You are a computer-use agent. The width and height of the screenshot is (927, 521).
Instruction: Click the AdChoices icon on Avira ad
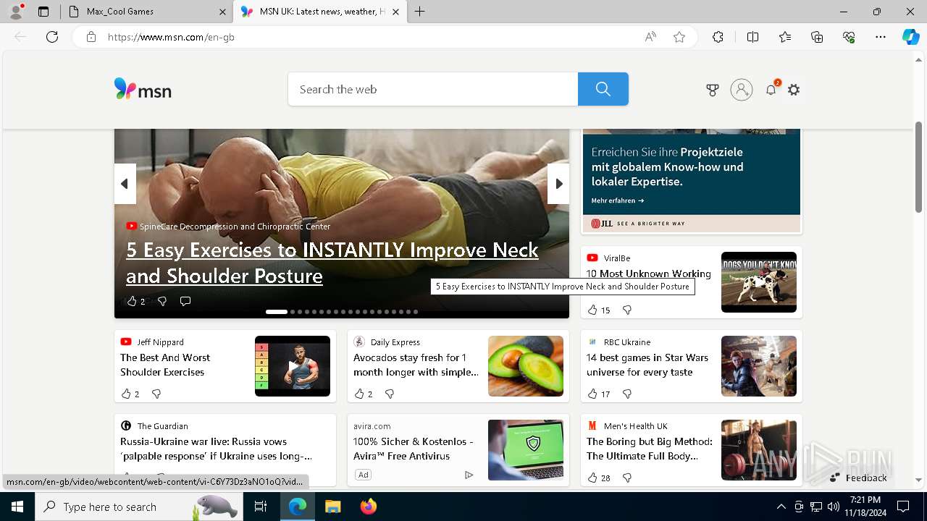pos(469,475)
